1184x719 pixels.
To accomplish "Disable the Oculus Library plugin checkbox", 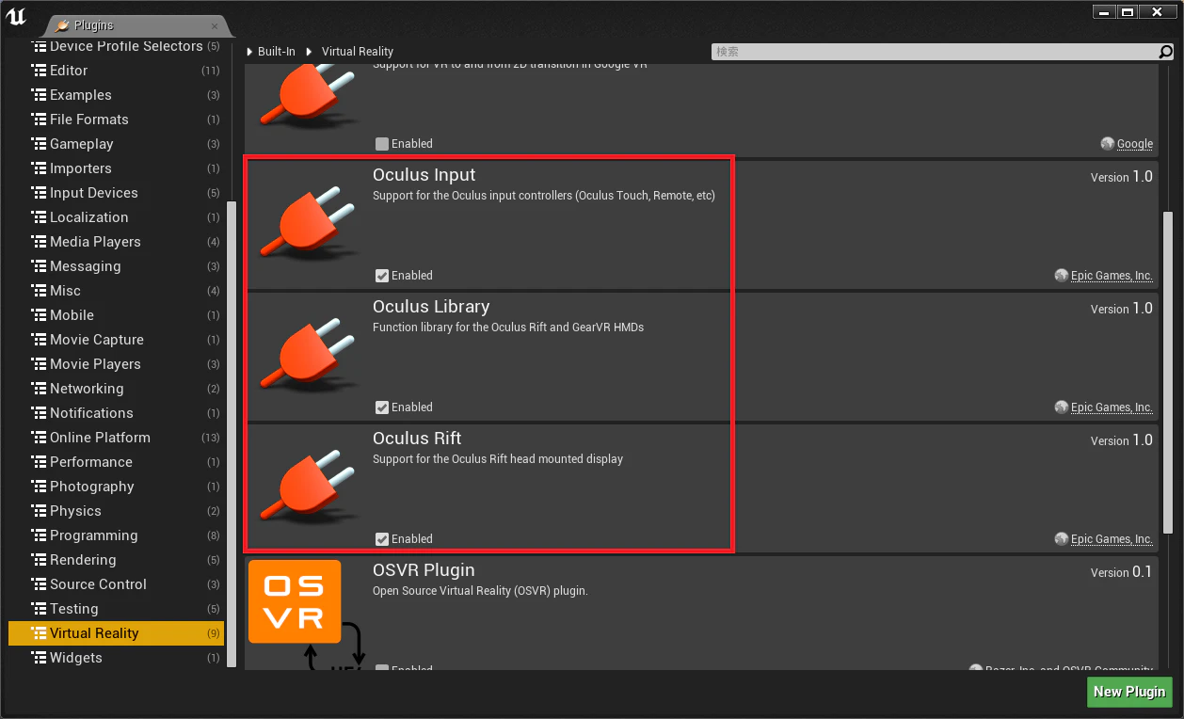I will (381, 407).
